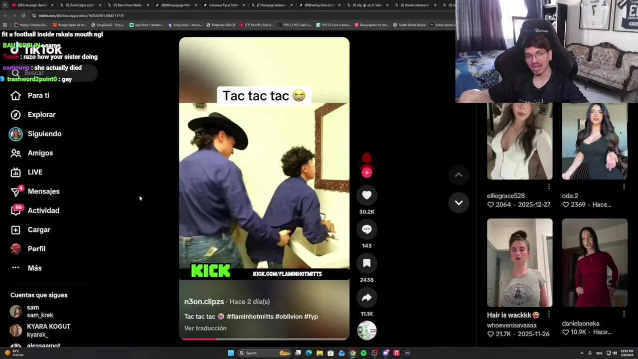The height and width of the screenshot is (359, 638).
Task: Switch to Generous Tip at Twitch tab
Action: [x=224, y=5]
